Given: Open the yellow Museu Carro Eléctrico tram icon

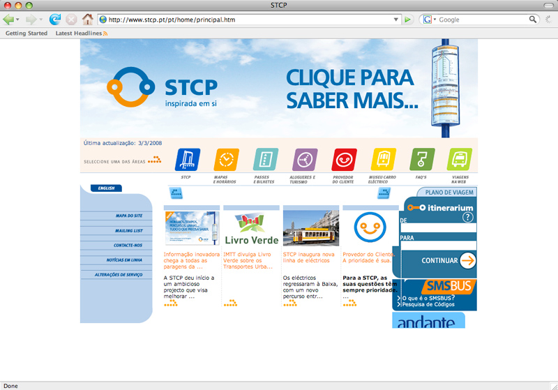Looking at the screenshot, I should tap(383, 159).
